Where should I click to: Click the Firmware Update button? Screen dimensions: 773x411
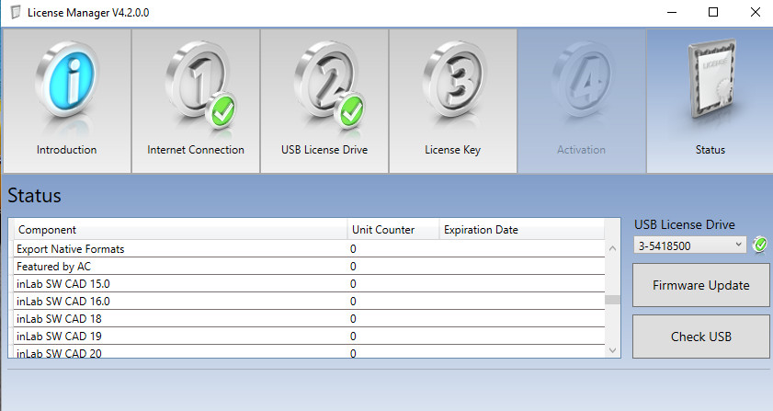(x=700, y=285)
